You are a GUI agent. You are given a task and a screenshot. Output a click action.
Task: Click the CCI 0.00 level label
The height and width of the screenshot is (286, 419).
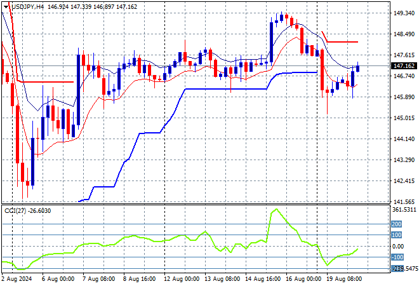[x=398, y=246]
